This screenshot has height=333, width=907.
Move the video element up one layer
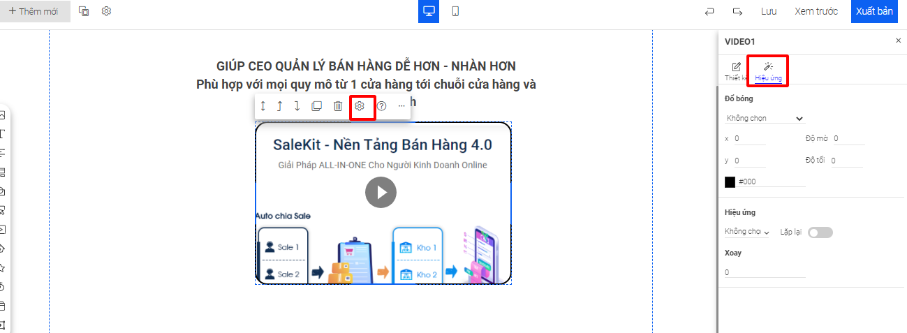point(279,106)
